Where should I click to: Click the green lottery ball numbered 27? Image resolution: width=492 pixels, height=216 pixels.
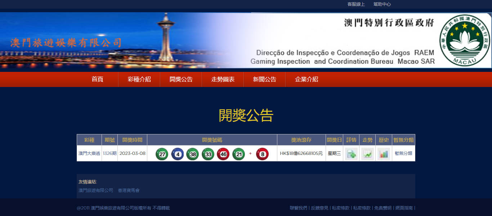point(162,154)
